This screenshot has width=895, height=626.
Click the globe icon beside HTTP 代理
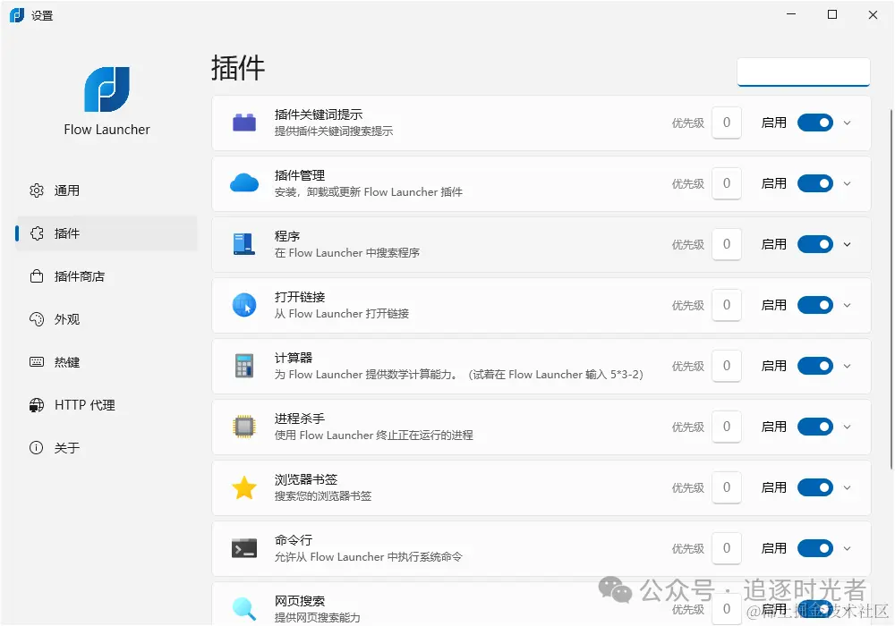pos(37,405)
